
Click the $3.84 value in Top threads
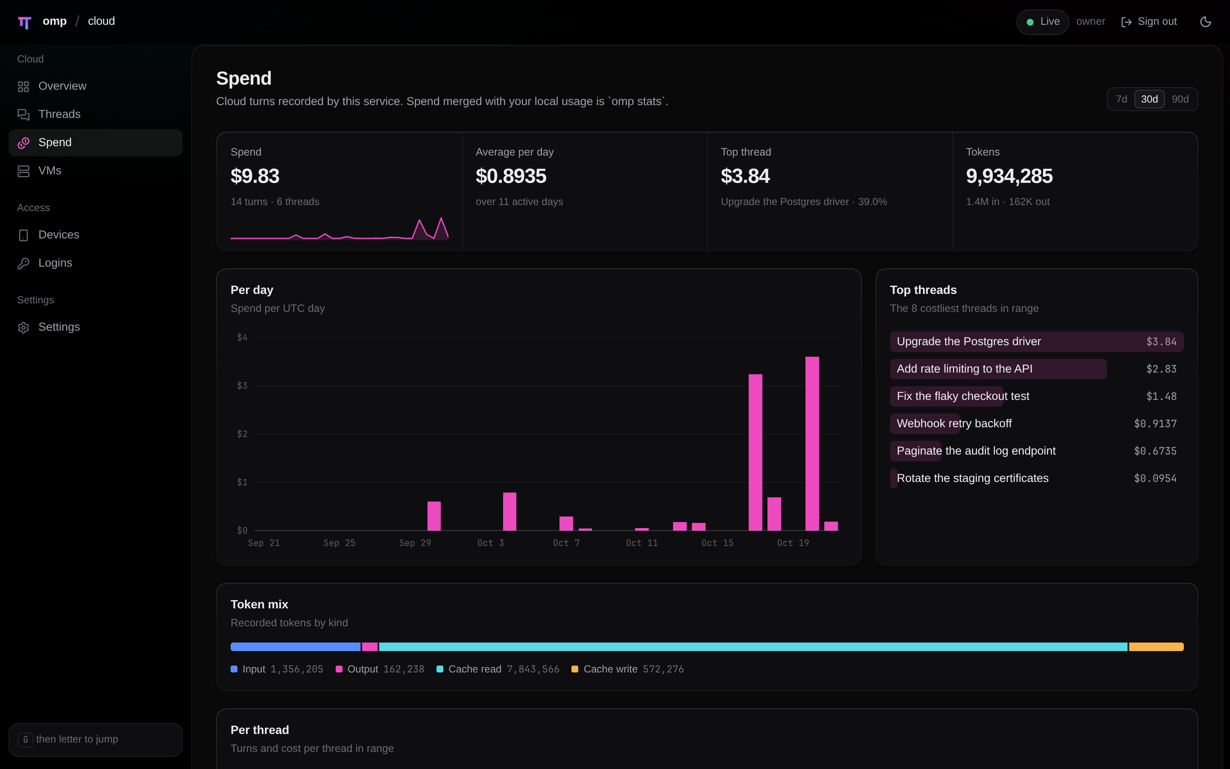[x=1161, y=342]
